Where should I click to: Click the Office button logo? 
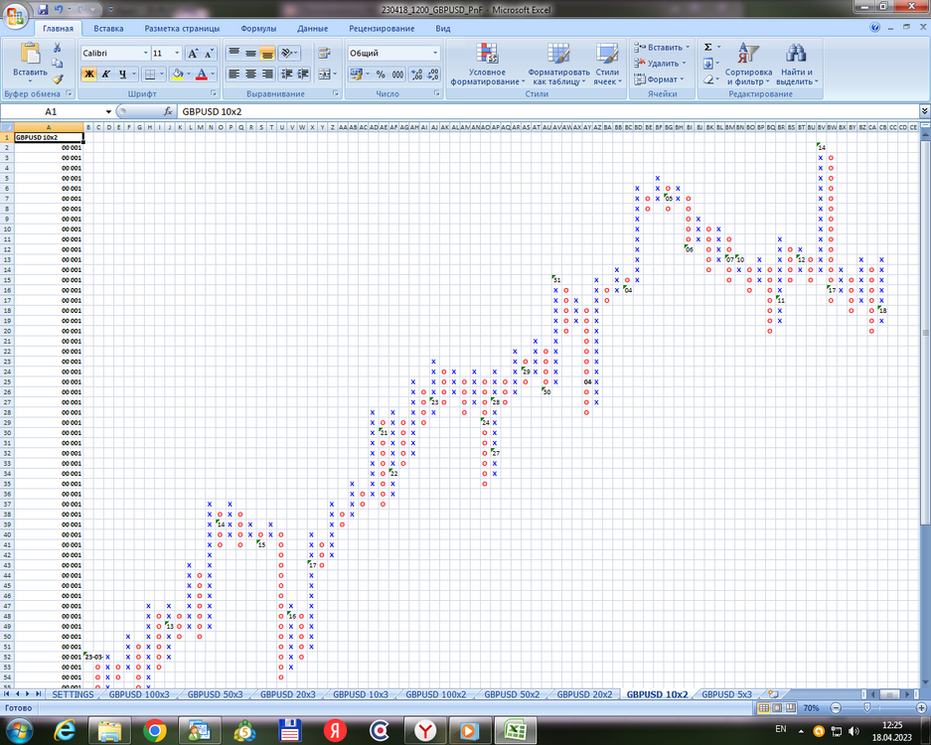click(x=16, y=16)
